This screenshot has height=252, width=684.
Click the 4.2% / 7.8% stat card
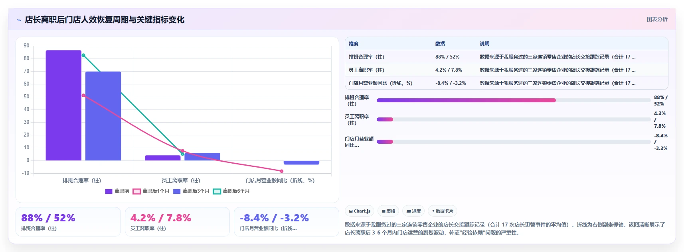[x=177, y=222]
